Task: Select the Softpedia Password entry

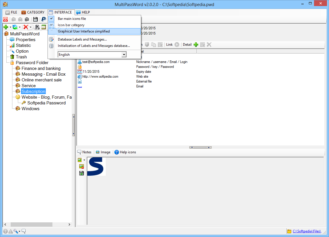Action: (46, 103)
